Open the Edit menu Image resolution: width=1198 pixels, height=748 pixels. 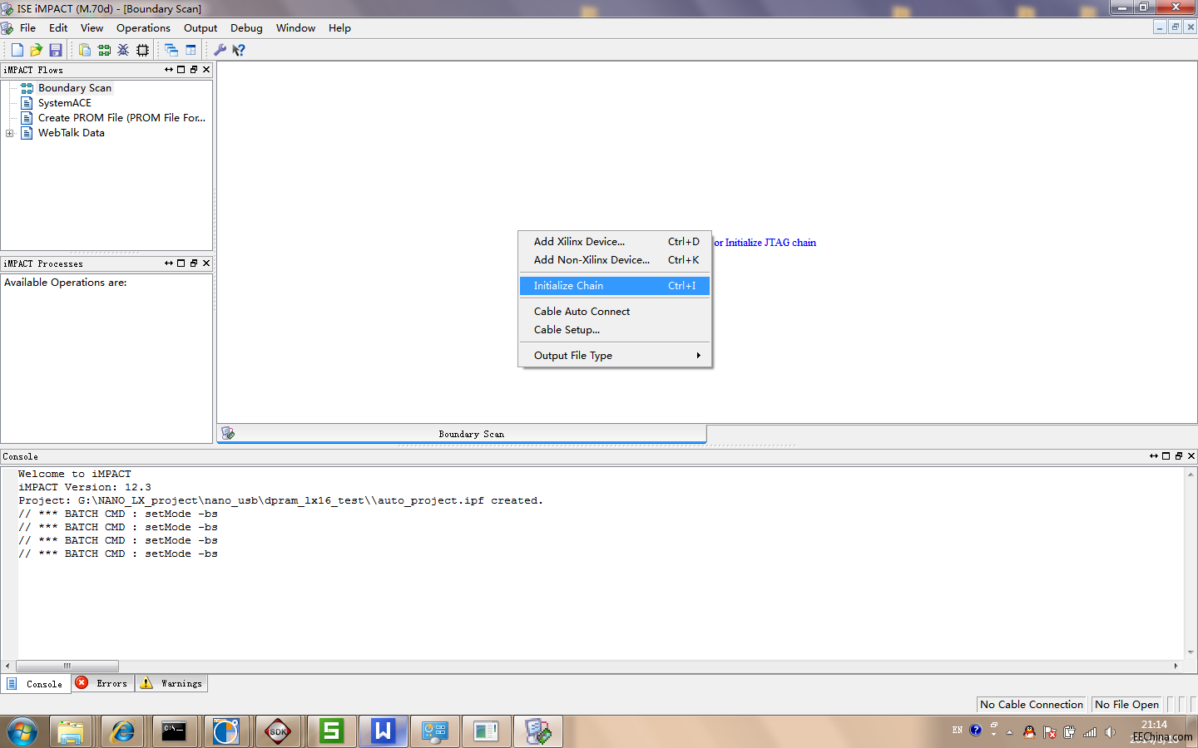[58, 28]
